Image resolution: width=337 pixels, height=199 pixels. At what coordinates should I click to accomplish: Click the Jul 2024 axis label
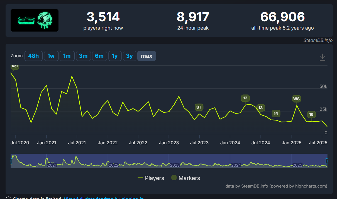(x=261, y=143)
